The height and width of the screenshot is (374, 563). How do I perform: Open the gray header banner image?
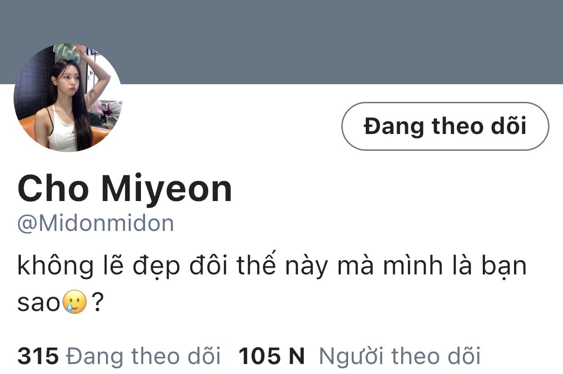tap(281, 42)
